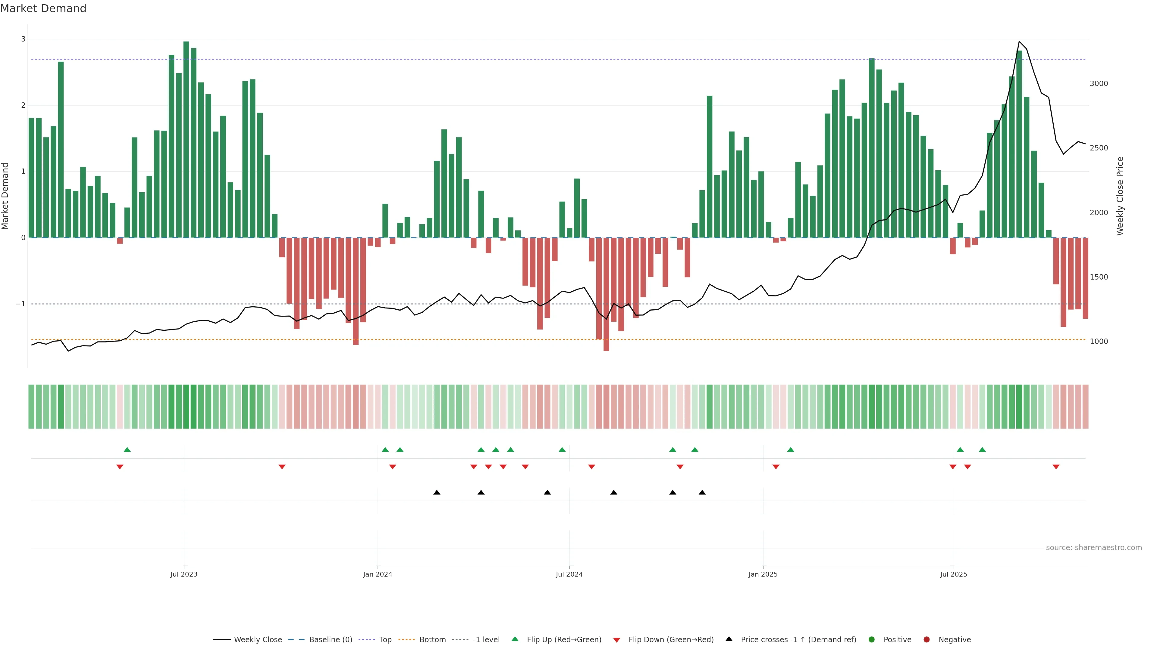Click first green flip-up marker before Jul 2023
1157x650 pixels.
pos(127,450)
